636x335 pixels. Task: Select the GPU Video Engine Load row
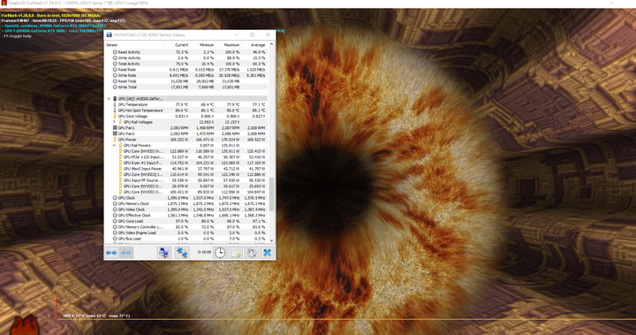click(x=186, y=233)
